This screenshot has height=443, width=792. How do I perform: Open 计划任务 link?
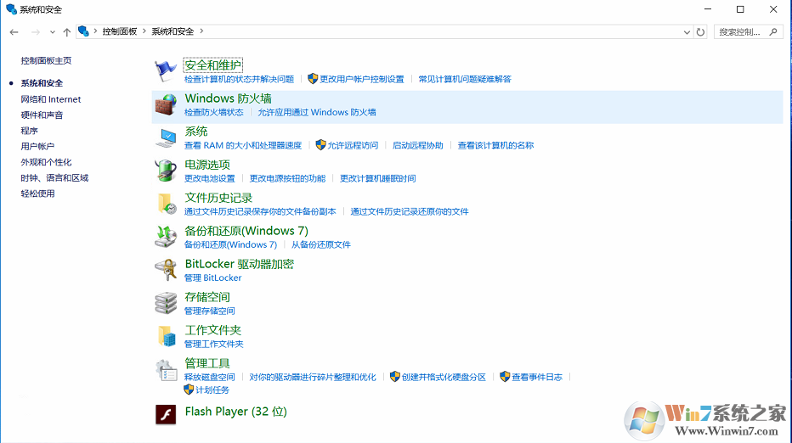[212, 390]
